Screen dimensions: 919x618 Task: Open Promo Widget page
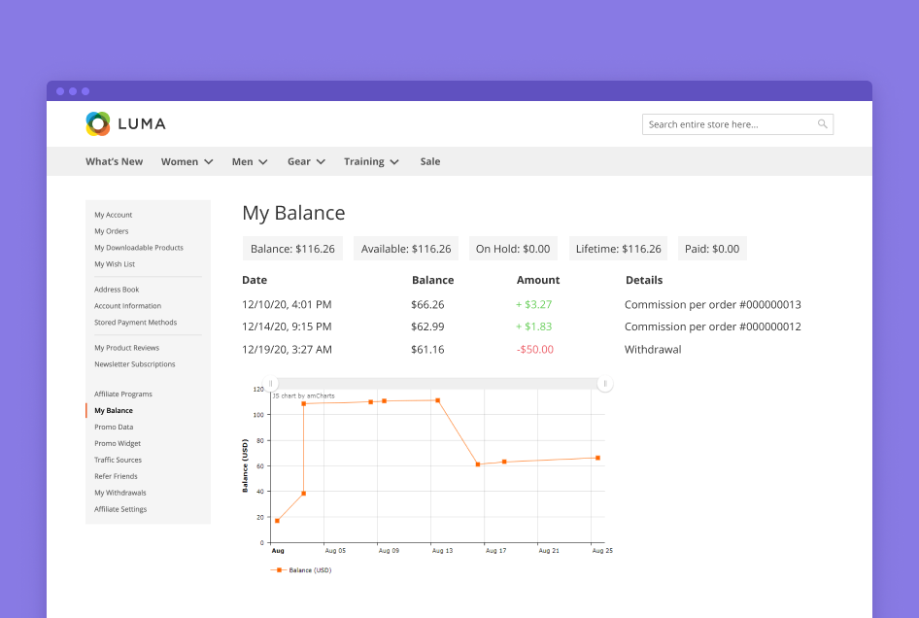point(118,443)
